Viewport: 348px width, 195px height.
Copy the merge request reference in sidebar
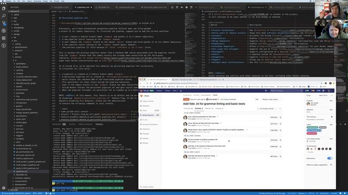tap(331, 165)
